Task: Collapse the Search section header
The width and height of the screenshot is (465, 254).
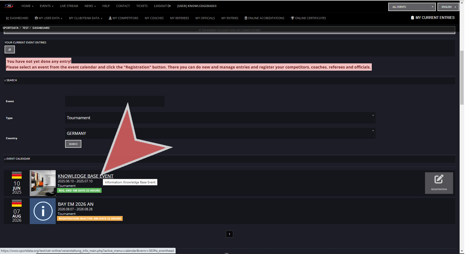Action: click(12, 80)
